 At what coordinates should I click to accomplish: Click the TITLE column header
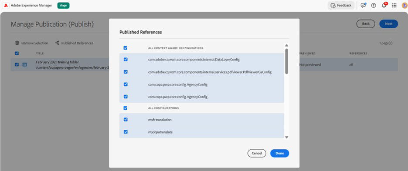40,53
